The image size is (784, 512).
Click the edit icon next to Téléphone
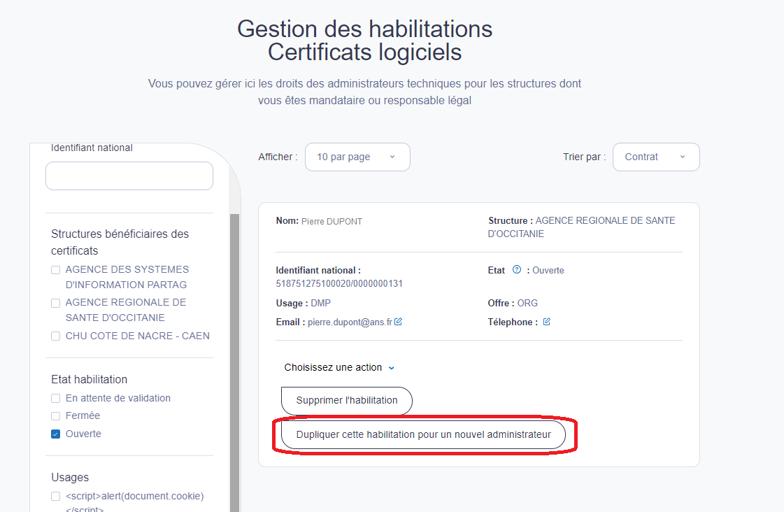tap(546, 322)
